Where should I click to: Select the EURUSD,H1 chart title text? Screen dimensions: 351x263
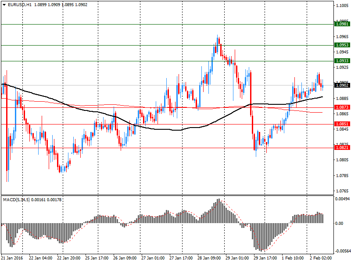[20, 5]
